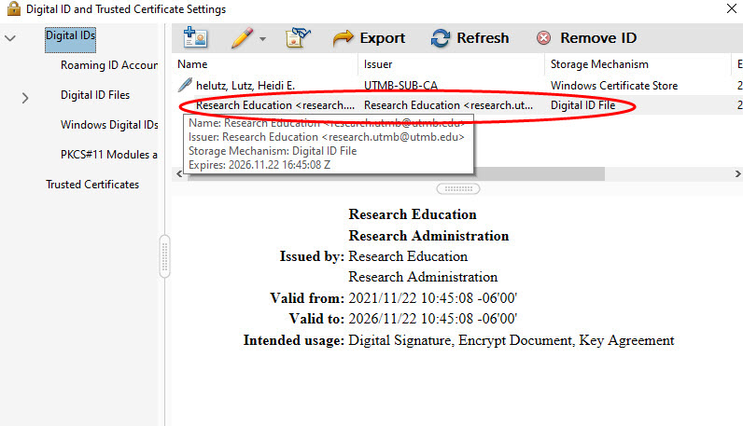
Task: Click the Certificate Details icon
Action: point(298,38)
